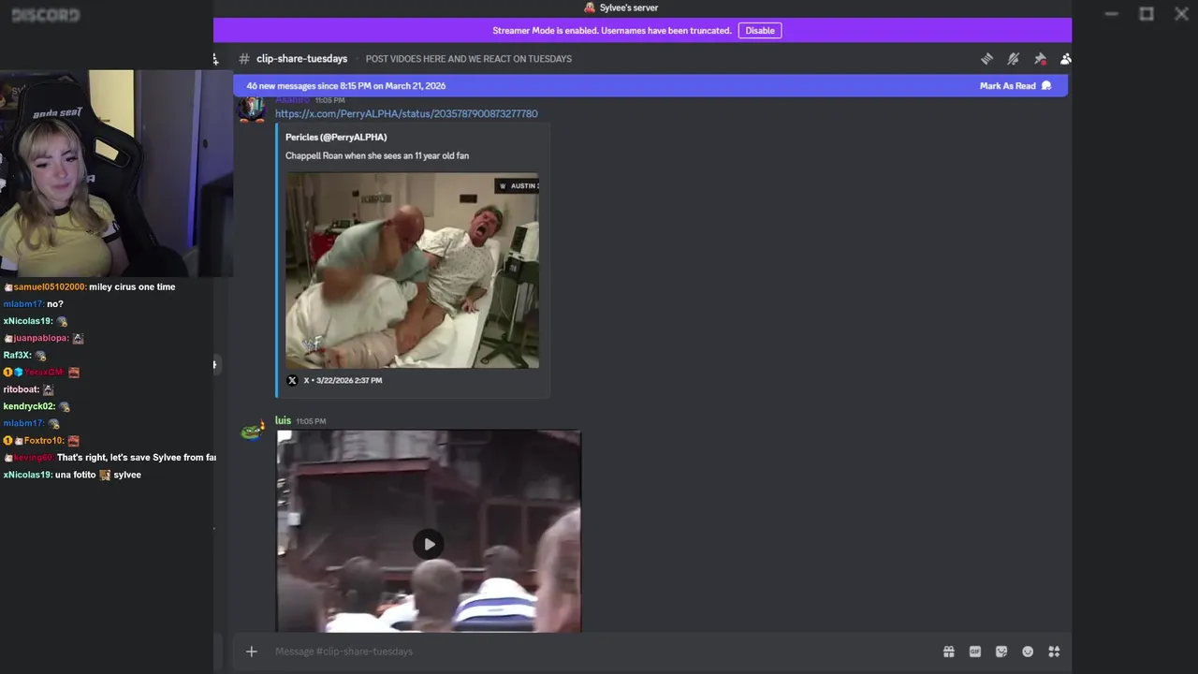The image size is (1198, 674).
Task: Click the 46 new messages banner
Action: (650, 86)
